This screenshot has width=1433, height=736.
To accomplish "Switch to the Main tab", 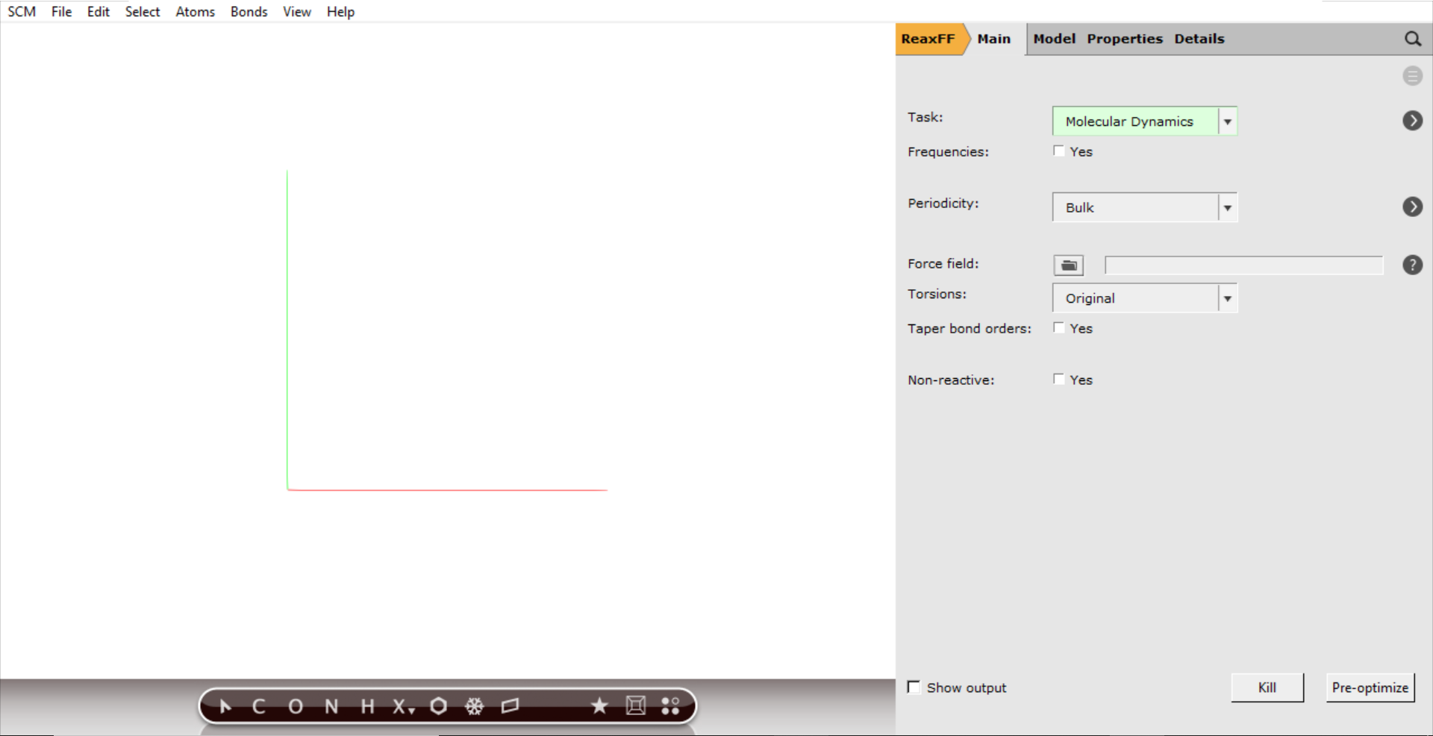I will 994,39.
